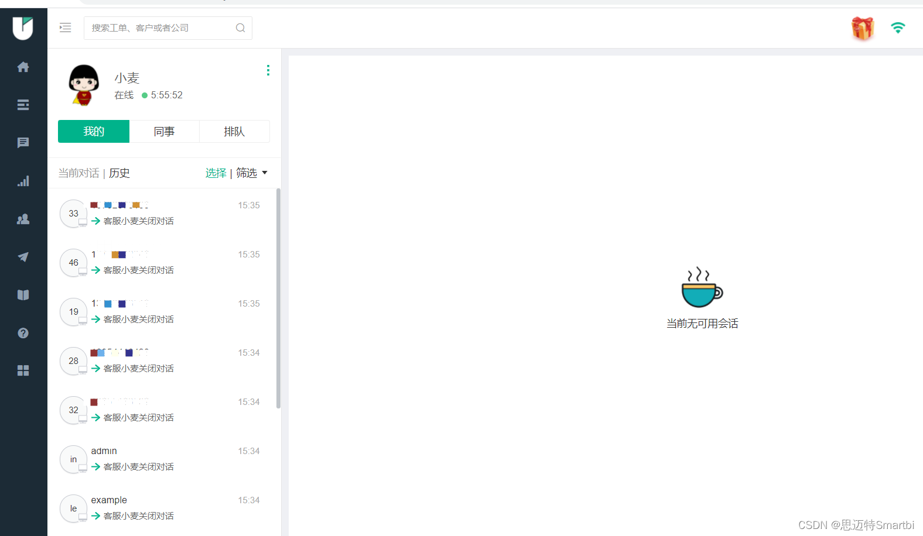
Task: Click the 当前无可用会话 message
Action: click(x=702, y=324)
